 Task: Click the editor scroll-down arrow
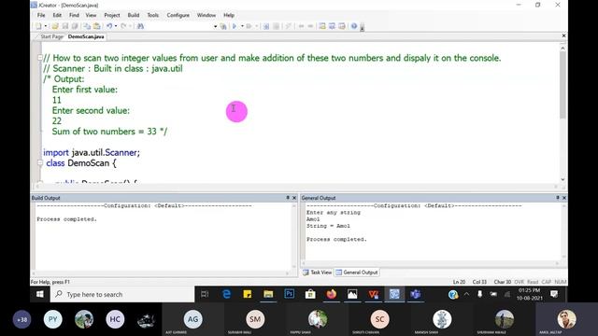pyautogui.click(x=562, y=179)
